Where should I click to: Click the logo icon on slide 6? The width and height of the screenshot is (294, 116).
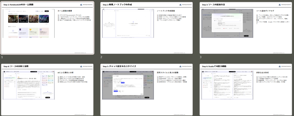coord(280,66)
